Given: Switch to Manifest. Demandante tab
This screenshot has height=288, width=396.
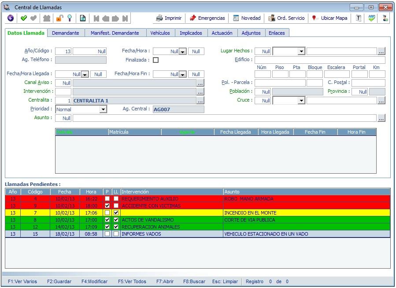Looking at the screenshot, I should point(115,33).
